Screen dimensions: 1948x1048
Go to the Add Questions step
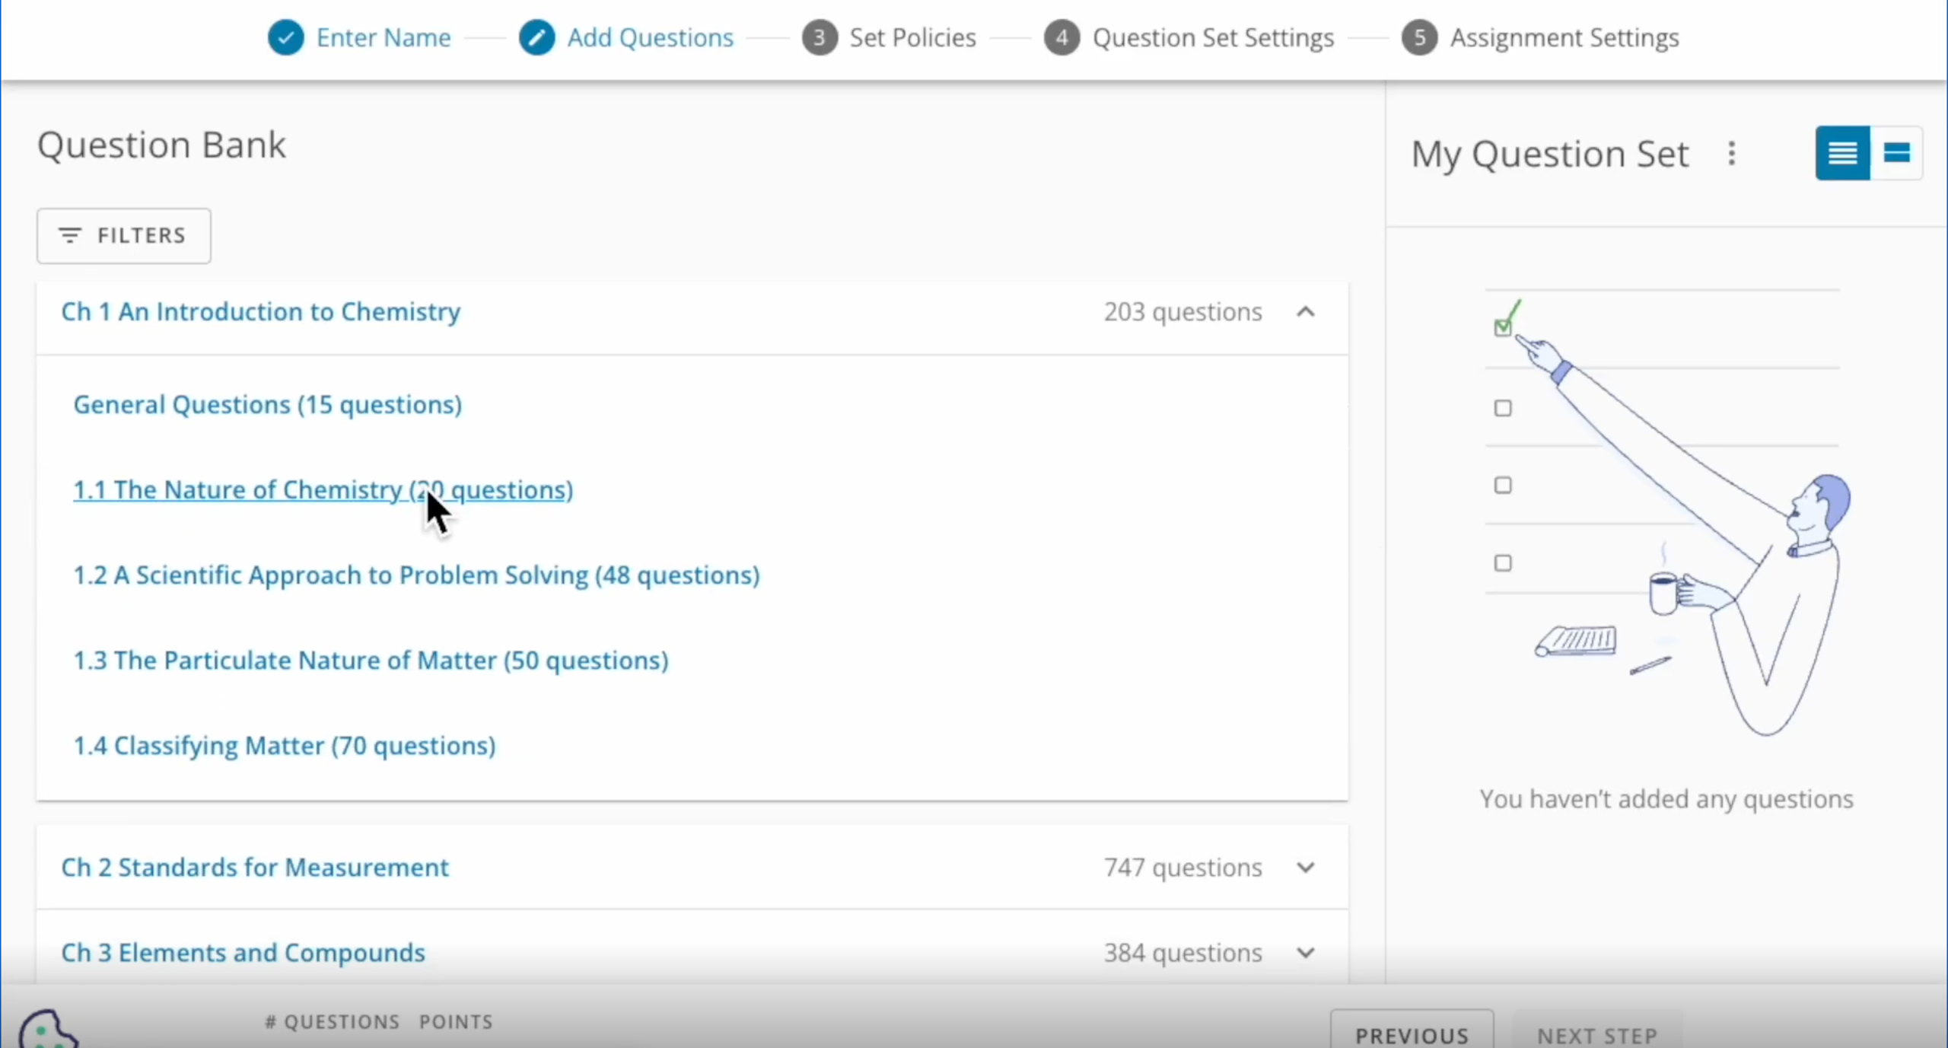651,37
